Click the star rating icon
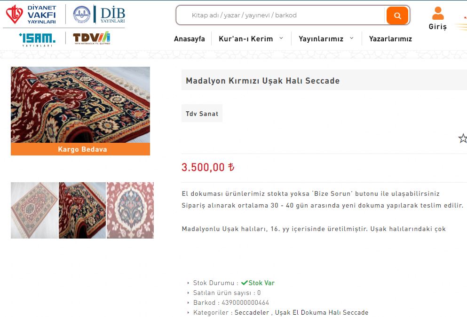This screenshot has width=467, height=317. point(463,138)
